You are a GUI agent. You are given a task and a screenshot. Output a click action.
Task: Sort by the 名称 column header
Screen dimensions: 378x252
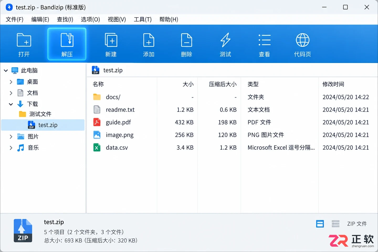tap(98, 84)
